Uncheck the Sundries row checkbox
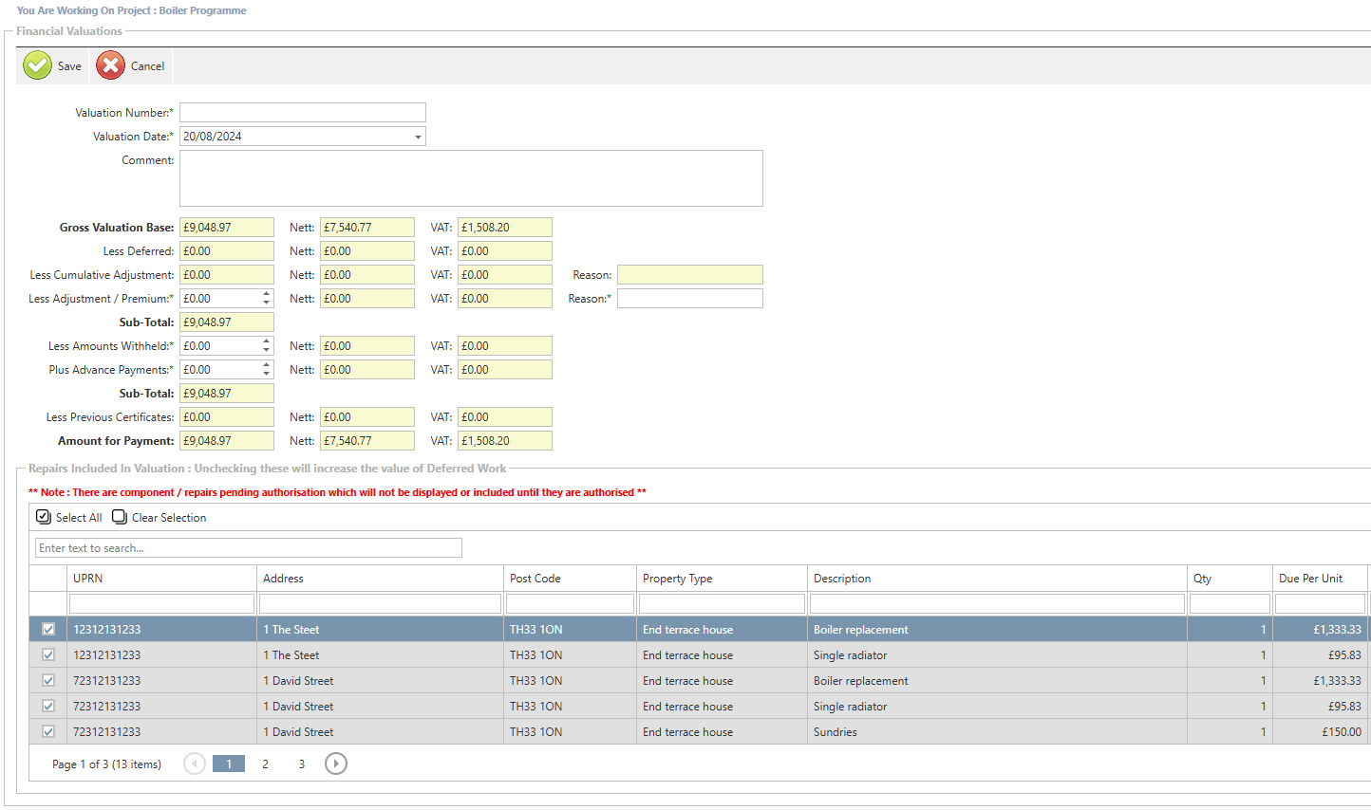The width and height of the screenshot is (1371, 810). (x=48, y=731)
